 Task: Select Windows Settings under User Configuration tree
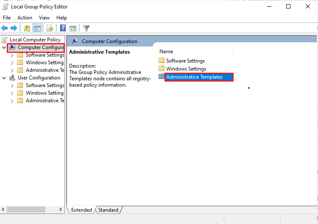pyautogui.click(x=45, y=93)
